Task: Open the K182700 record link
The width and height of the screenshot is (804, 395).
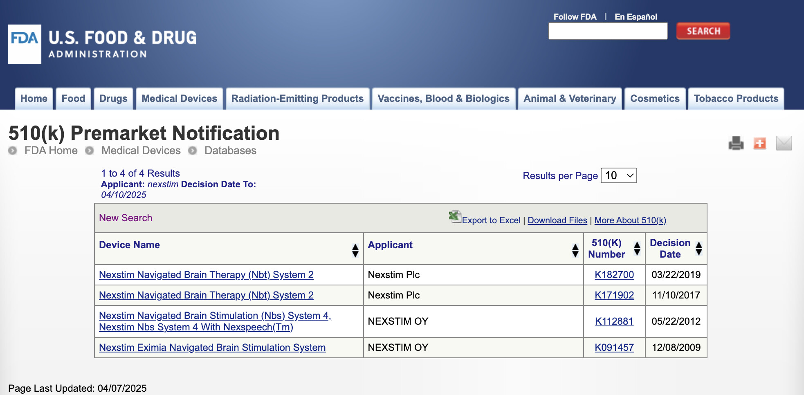Action: pyautogui.click(x=614, y=275)
